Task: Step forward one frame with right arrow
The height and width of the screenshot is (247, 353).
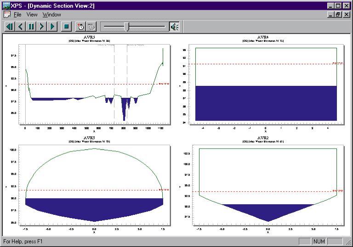Action: (42, 27)
